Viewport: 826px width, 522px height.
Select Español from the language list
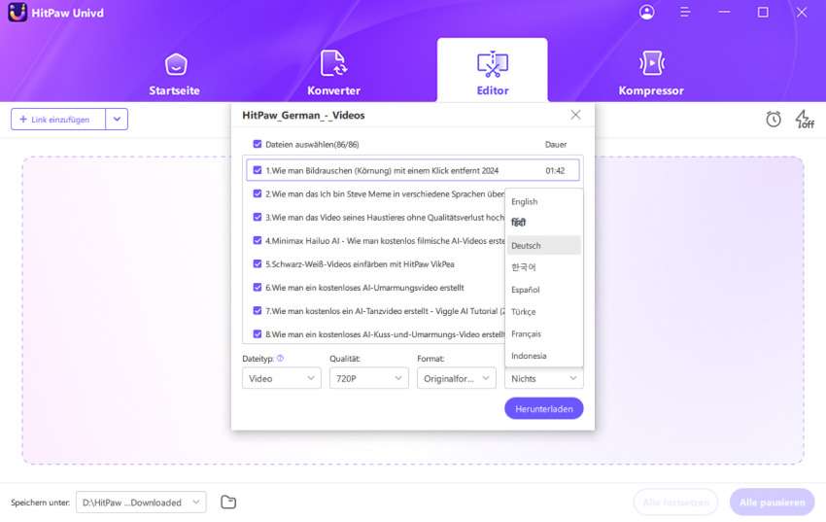coord(543,289)
